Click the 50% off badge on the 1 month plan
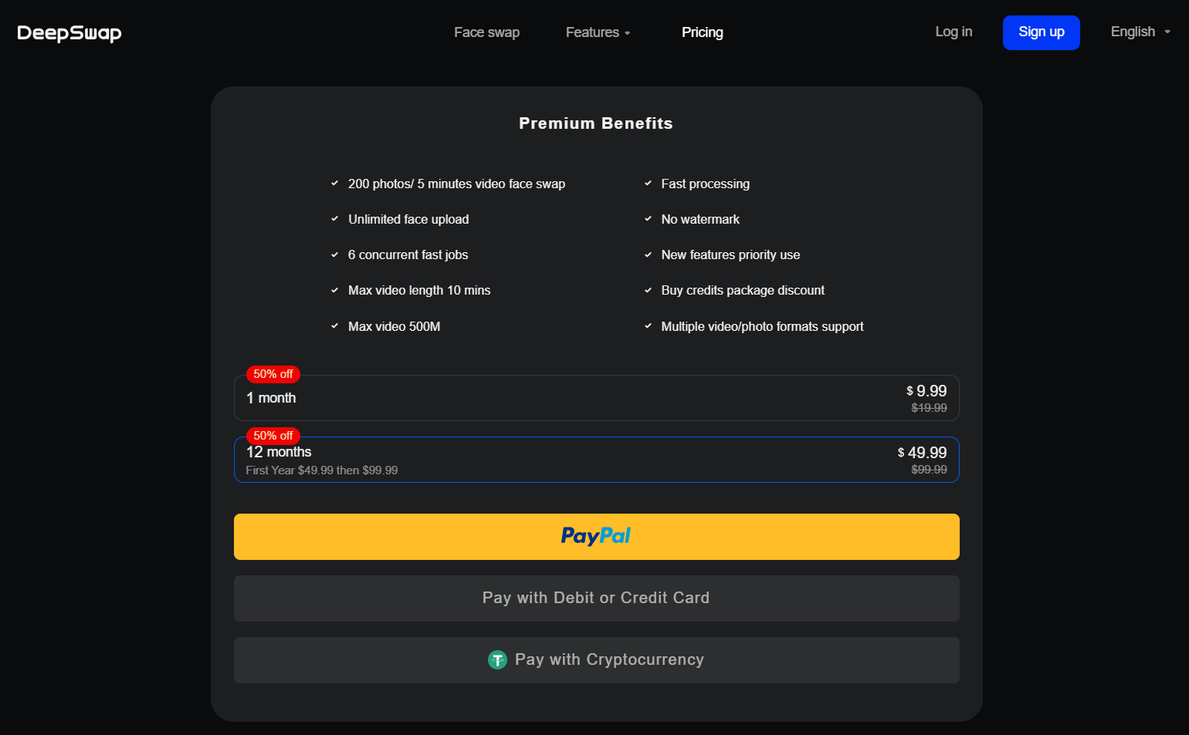The height and width of the screenshot is (735, 1189). coord(273,374)
